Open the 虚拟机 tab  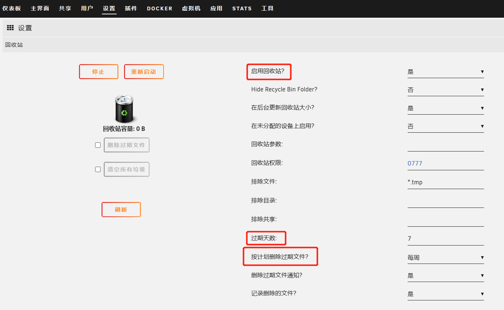click(x=191, y=8)
